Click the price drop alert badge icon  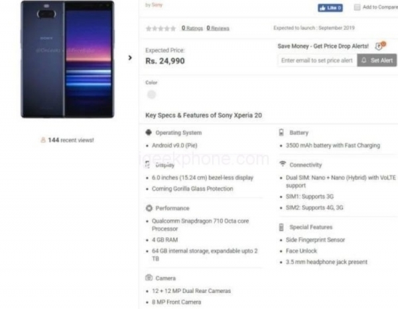point(379,46)
